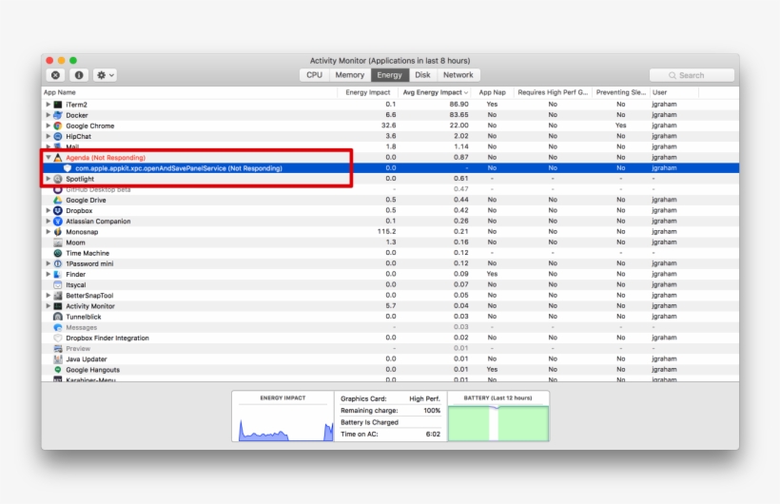The height and width of the screenshot is (504, 780).
Task: Click the Monosnap app icon
Action: (x=58, y=232)
